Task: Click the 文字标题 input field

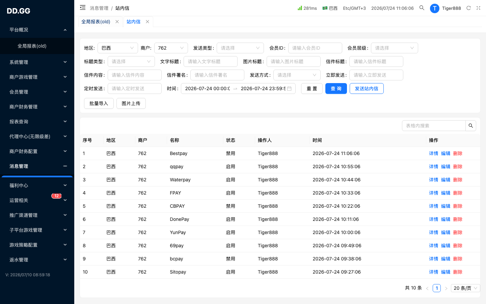Action: [x=211, y=61]
